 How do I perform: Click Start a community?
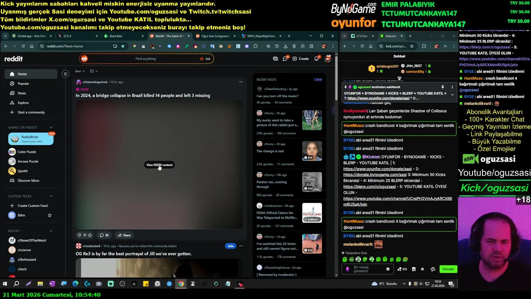tap(31, 112)
